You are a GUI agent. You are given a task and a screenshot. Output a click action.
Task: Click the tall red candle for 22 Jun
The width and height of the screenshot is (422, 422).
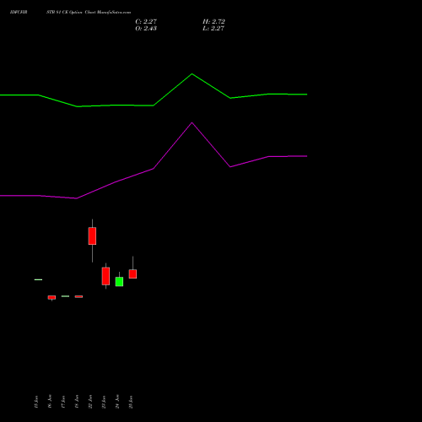pos(92,235)
